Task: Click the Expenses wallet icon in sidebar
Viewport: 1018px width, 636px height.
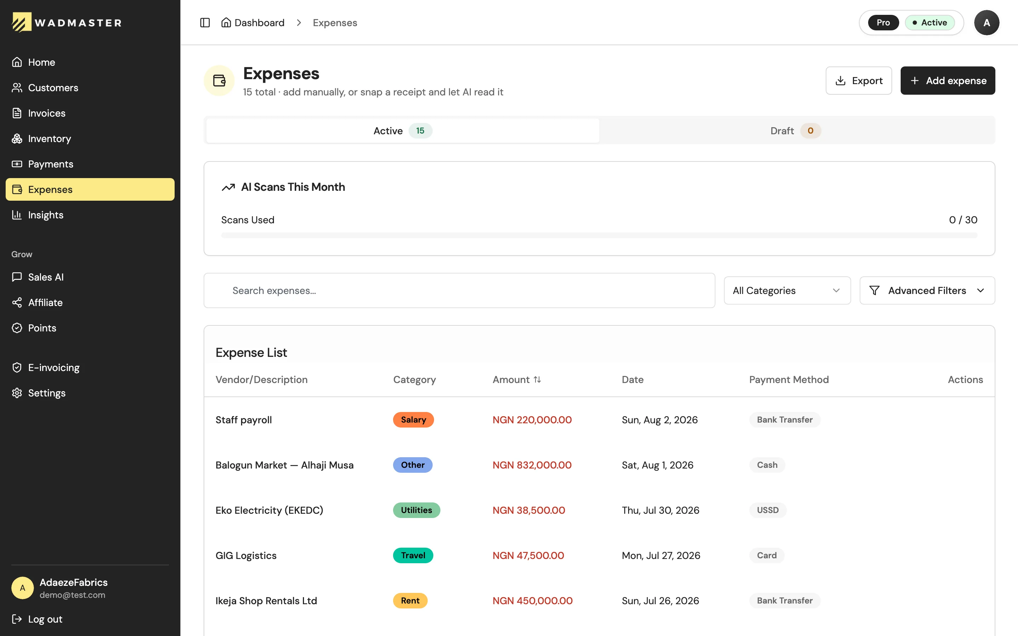Action: coord(17,189)
